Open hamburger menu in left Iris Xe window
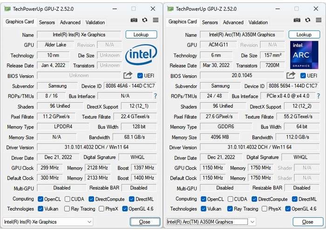Image resolution: width=326 pixels, height=230 pixels. pyautogui.click(x=156, y=20)
